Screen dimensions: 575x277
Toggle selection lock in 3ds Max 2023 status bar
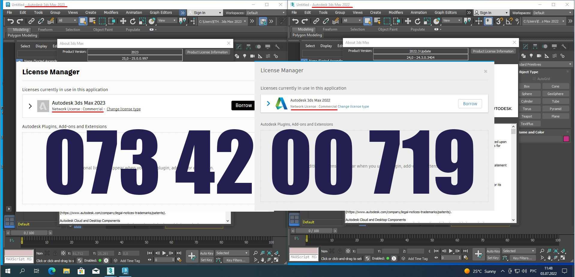click(x=55, y=253)
